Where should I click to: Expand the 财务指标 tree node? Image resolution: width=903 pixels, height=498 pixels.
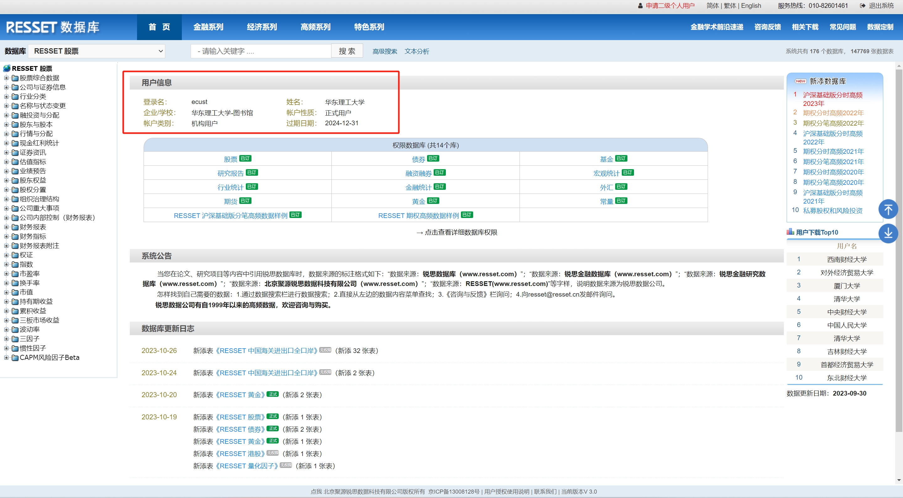point(6,236)
